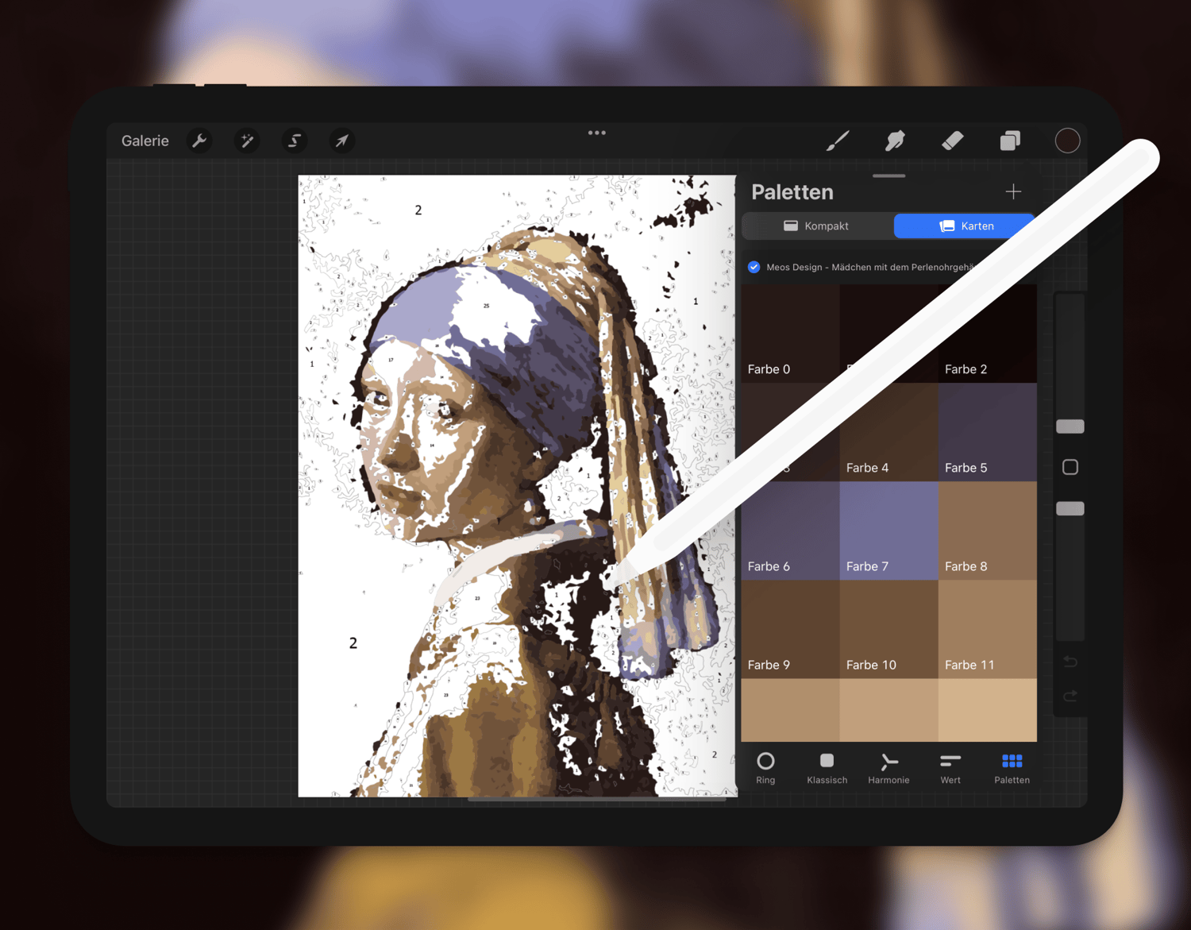Select the Transform arrow tool
The image size is (1191, 930).
[x=341, y=141]
